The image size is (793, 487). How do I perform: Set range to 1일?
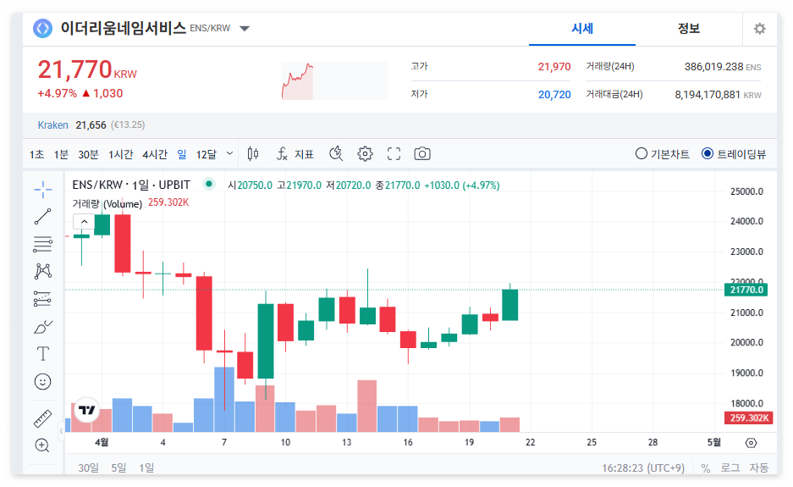[146, 468]
